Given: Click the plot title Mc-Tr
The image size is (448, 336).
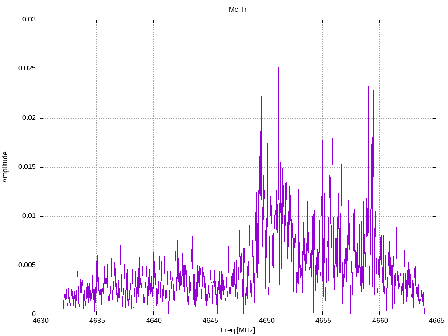Looking at the screenshot, I should click(238, 10).
